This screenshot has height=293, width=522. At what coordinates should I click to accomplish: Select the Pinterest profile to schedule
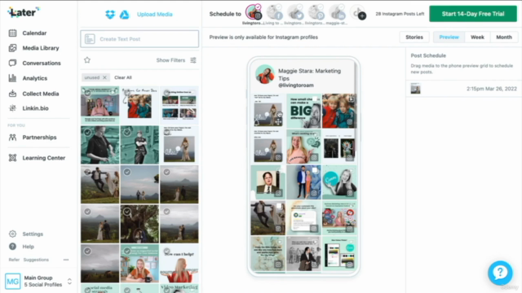click(316, 12)
